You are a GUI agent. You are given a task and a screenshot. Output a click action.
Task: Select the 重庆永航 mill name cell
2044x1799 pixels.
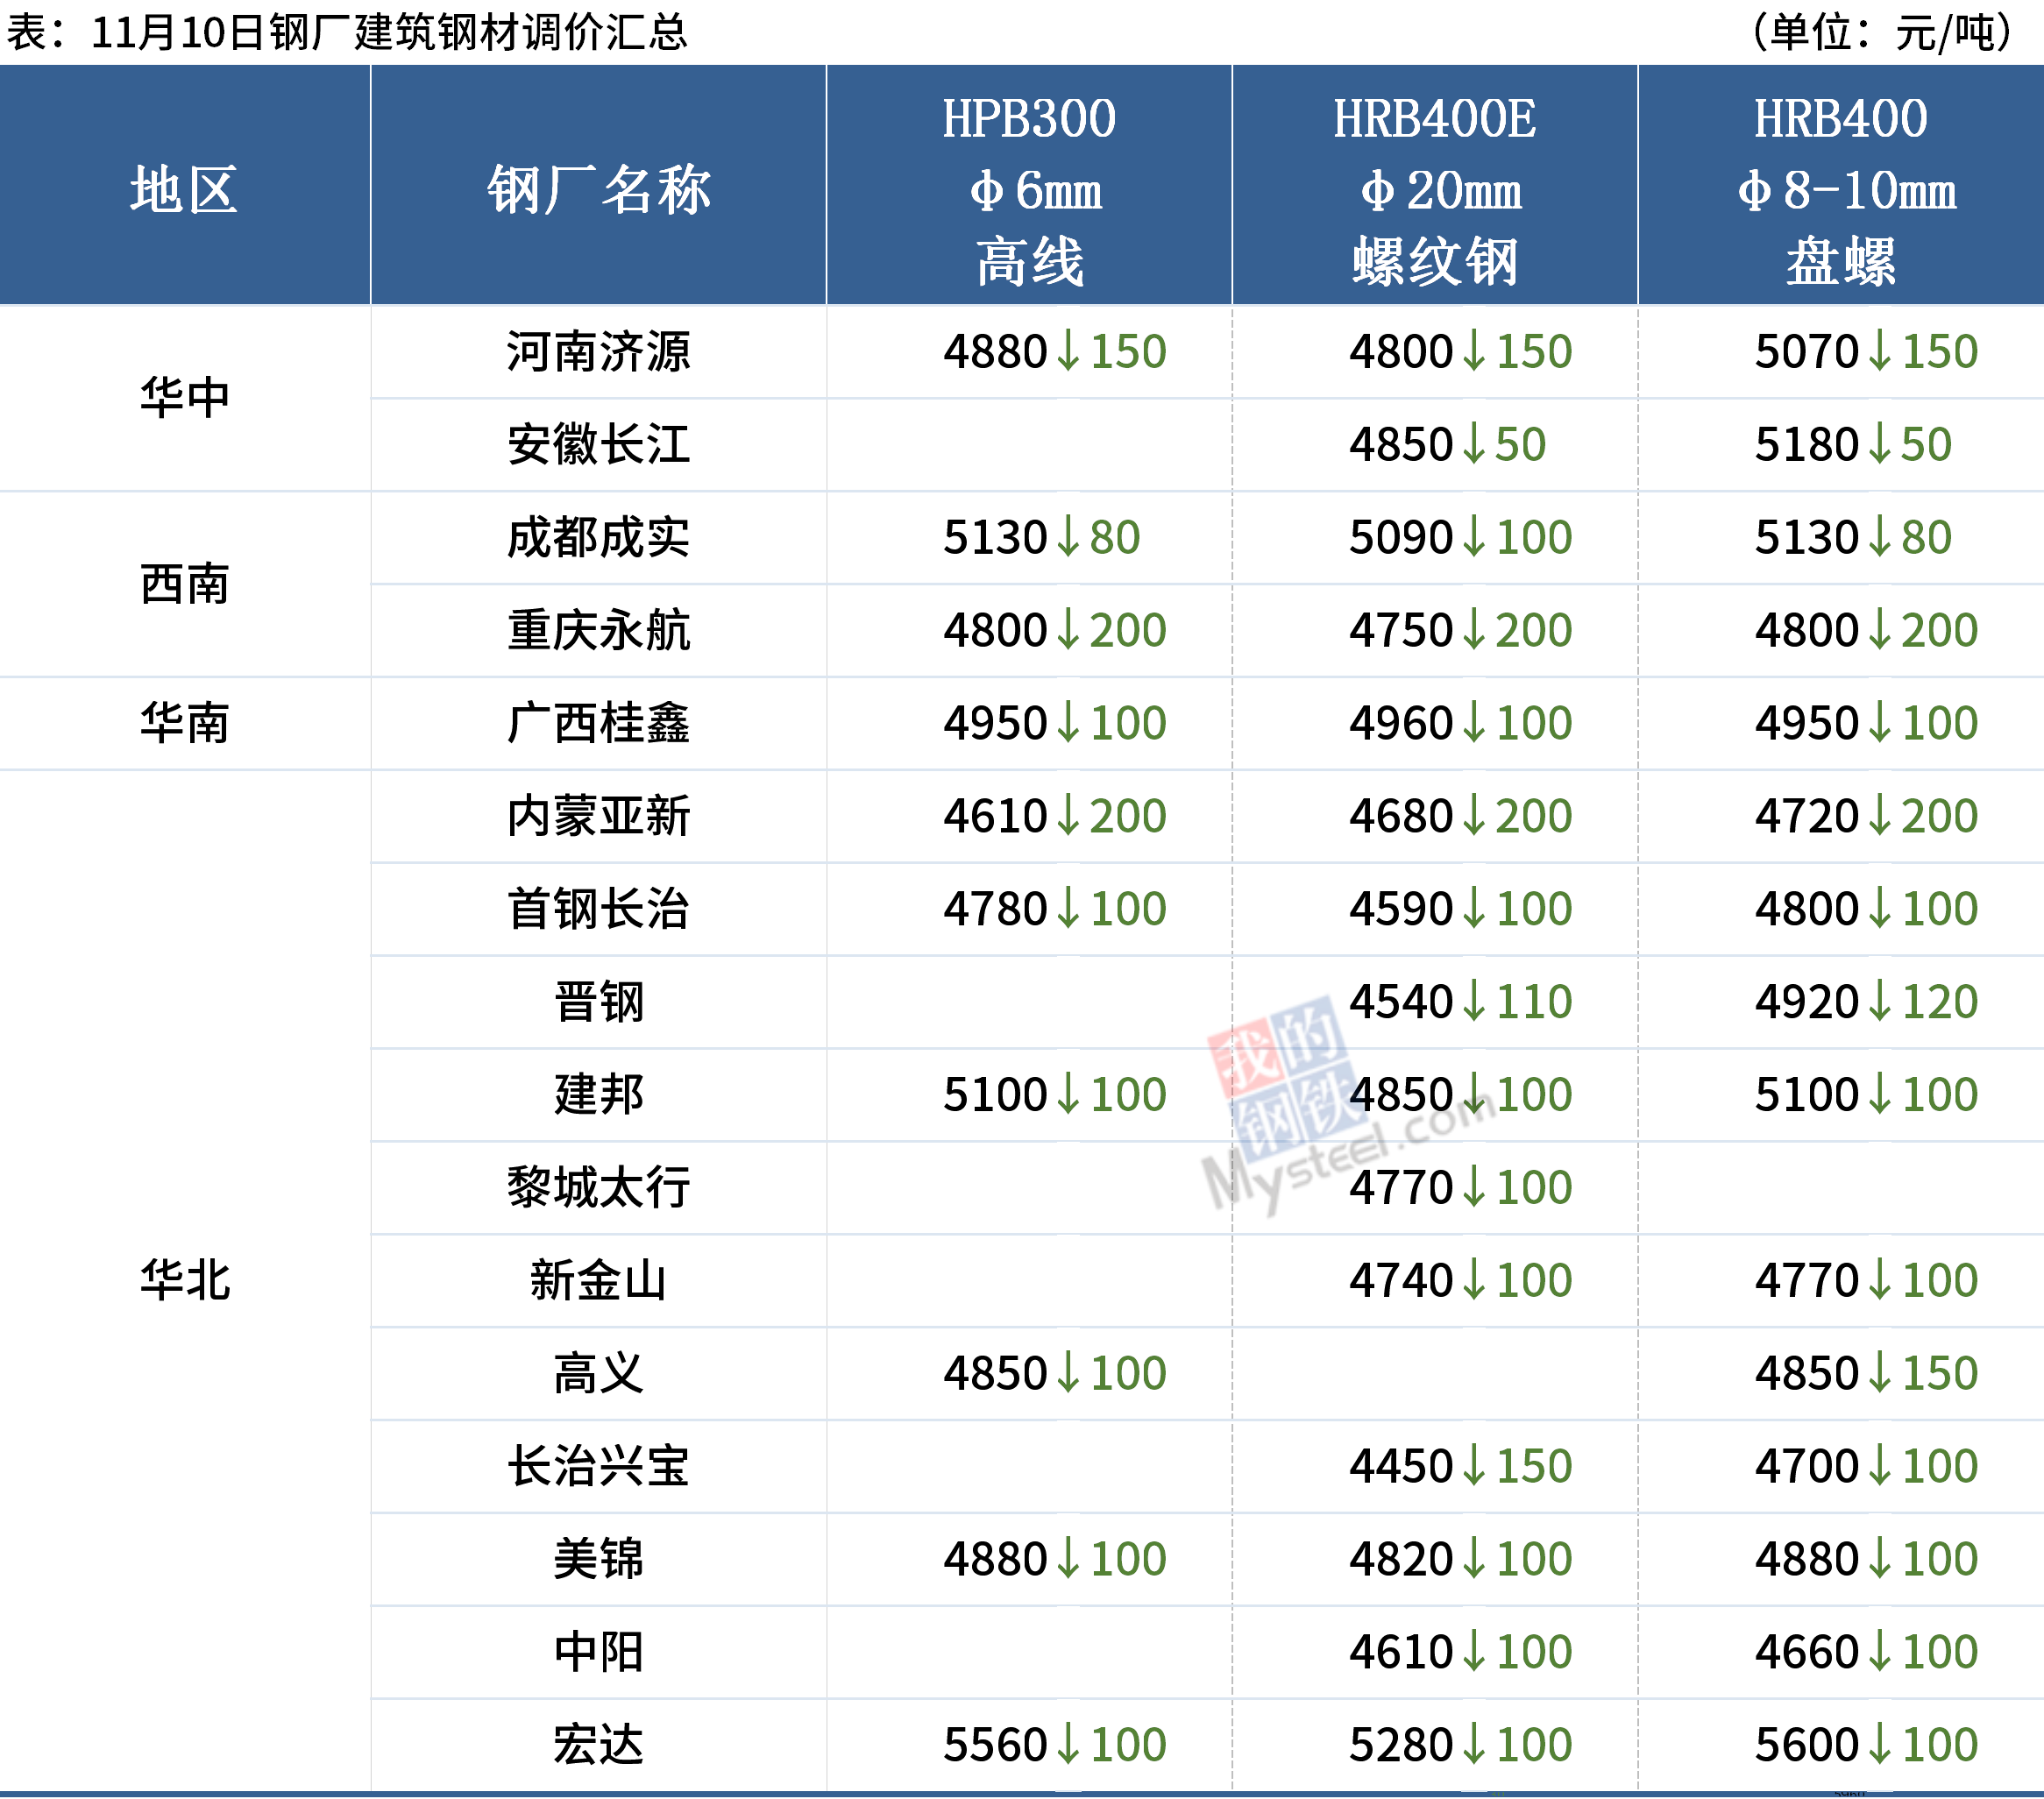coord(598,631)
